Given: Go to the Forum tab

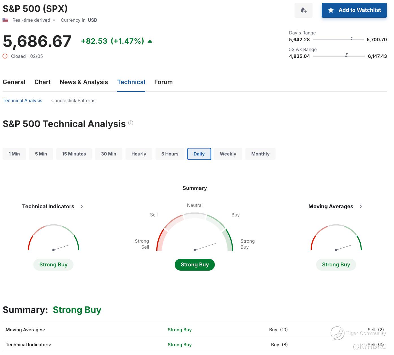Looking at the screenshot, I should coord(163,82).
